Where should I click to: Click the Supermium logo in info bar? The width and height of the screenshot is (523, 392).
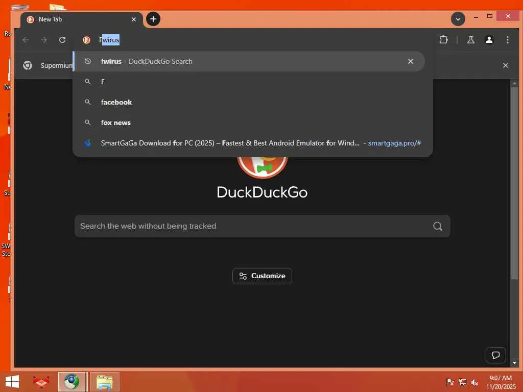(x=28, y=65)
